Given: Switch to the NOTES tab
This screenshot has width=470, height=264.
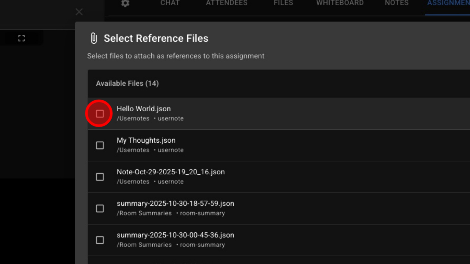Looking at the screenshot, I should [396, 3].
